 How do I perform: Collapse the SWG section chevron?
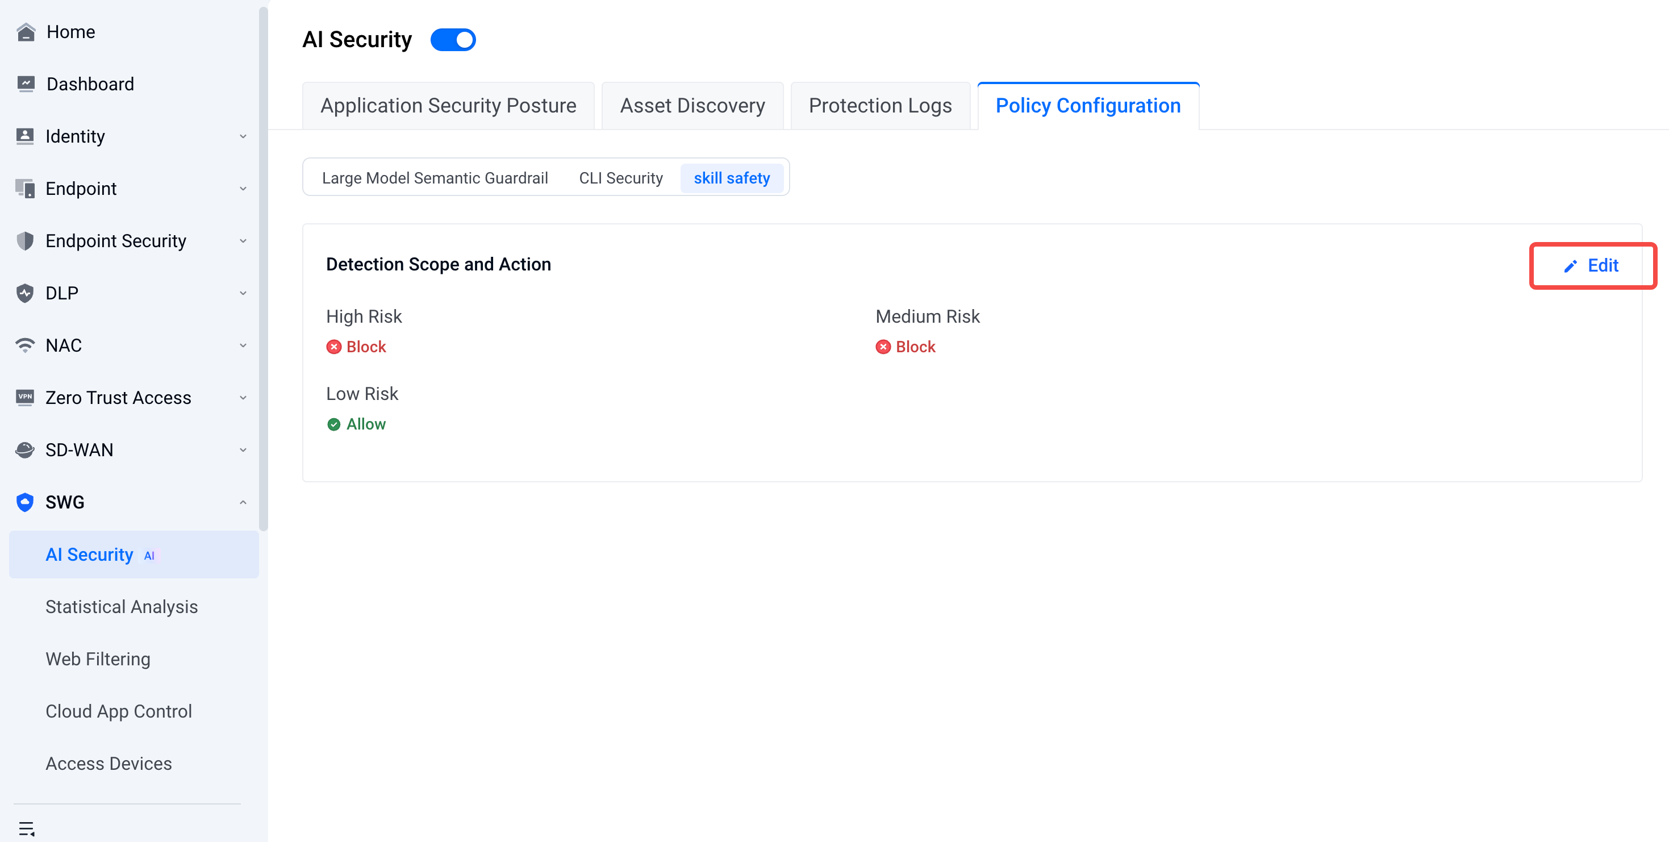[x=243, y=502]
